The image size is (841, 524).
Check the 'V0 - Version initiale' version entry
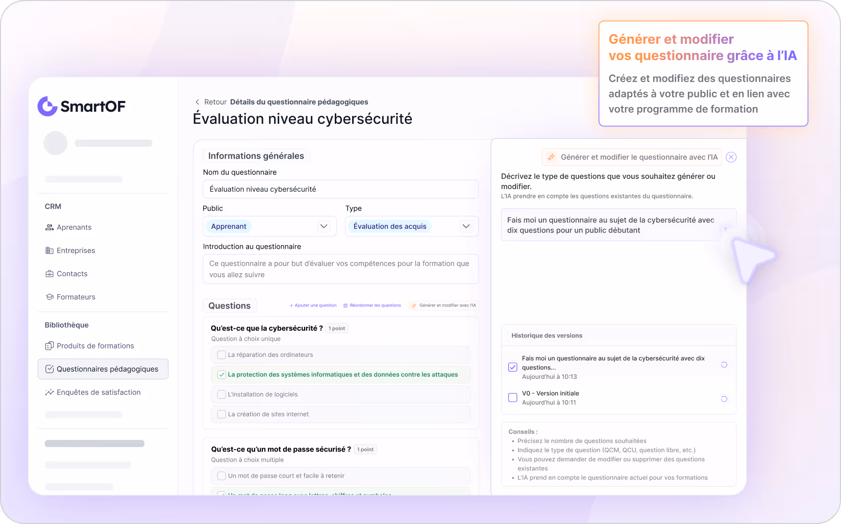click(512, 398)
